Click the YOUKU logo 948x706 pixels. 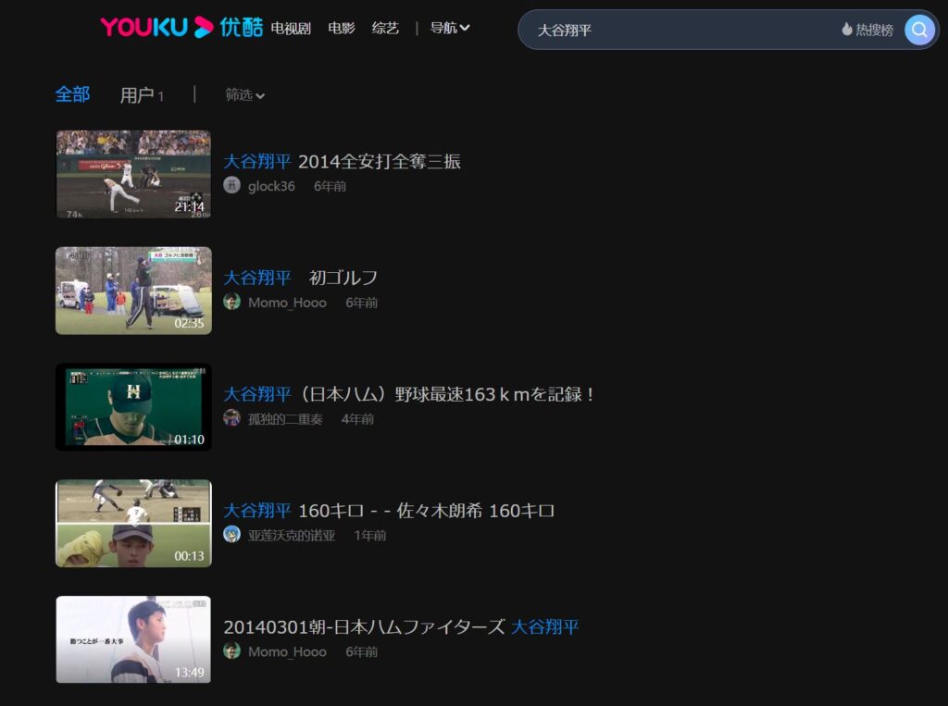click(x=181, y=27)
